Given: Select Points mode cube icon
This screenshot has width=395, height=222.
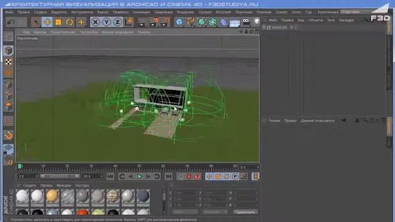Looking at the screenshot, I should [8, 84].
